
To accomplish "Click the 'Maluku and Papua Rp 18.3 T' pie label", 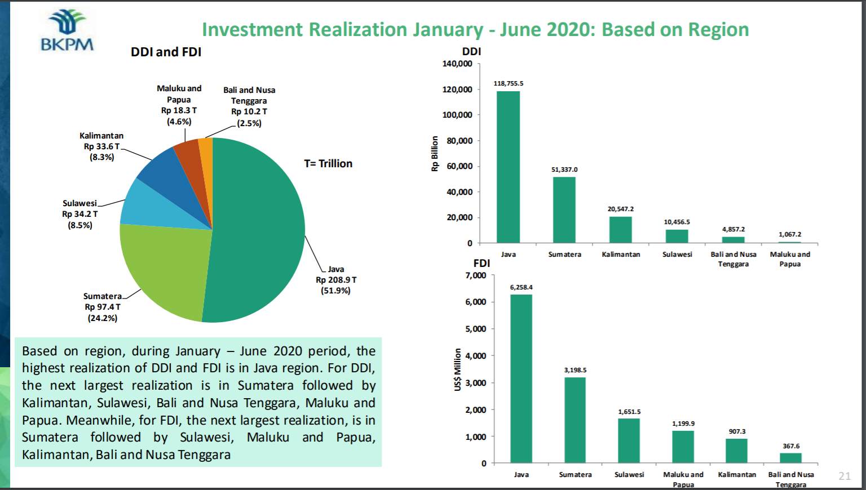I will coord(179,105).
